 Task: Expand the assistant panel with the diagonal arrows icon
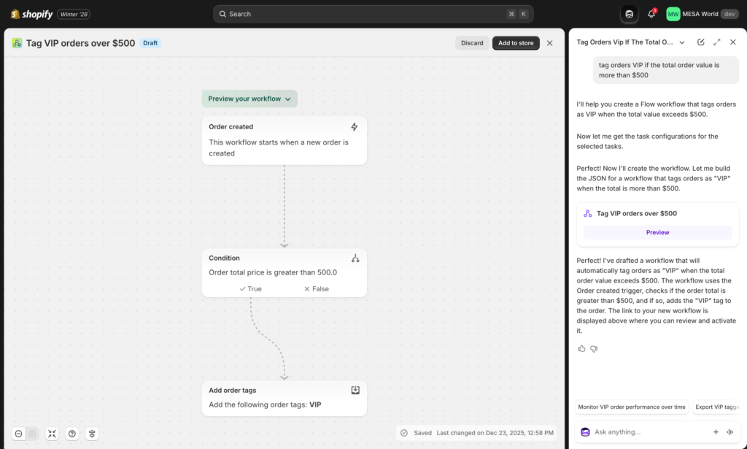(x=717, y=42)
